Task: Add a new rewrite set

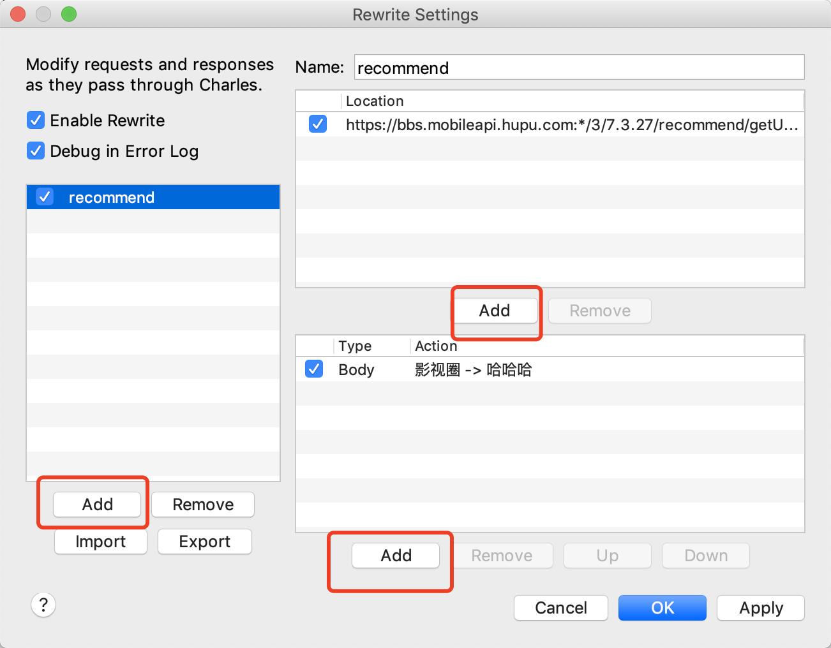Action: coord(97,504)
